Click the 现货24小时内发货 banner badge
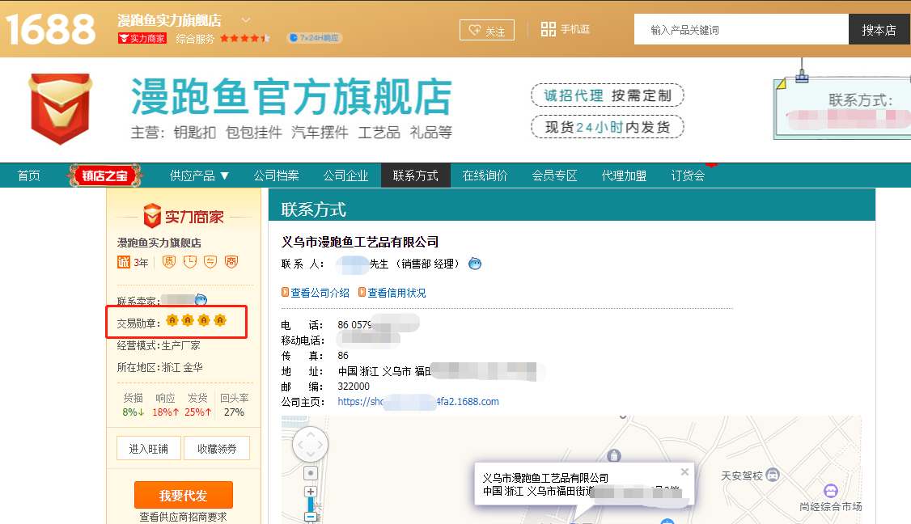 click(607, 127)
